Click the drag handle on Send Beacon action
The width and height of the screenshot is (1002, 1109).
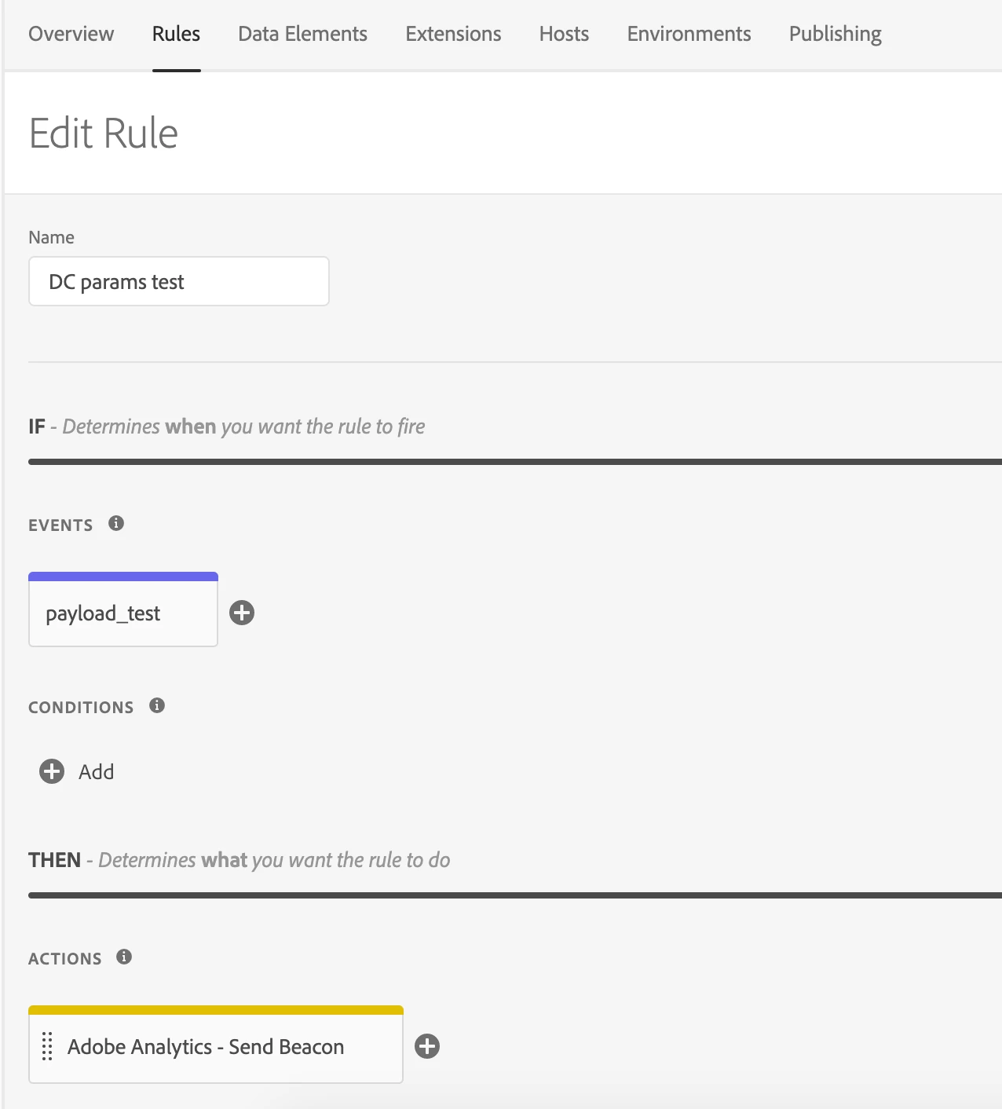point(47,1046)
